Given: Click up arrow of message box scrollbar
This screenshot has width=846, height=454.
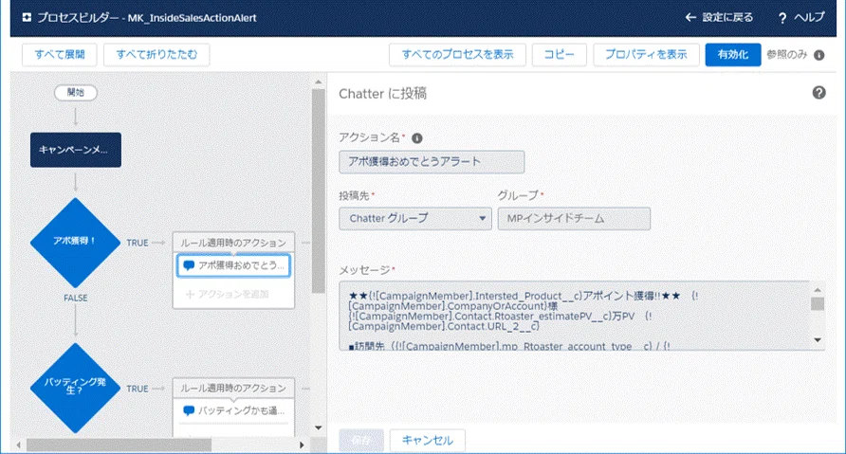Looking at the screenshot, I should coord(818,290).
